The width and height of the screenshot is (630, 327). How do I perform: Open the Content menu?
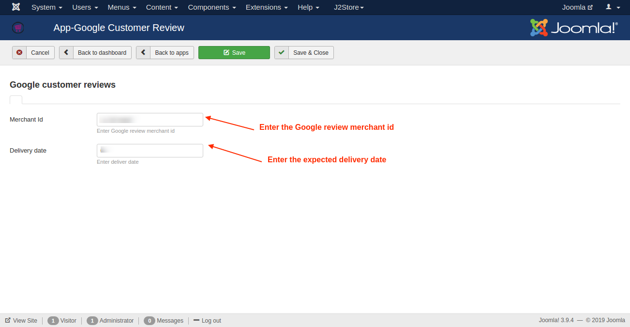pos(162,7)
